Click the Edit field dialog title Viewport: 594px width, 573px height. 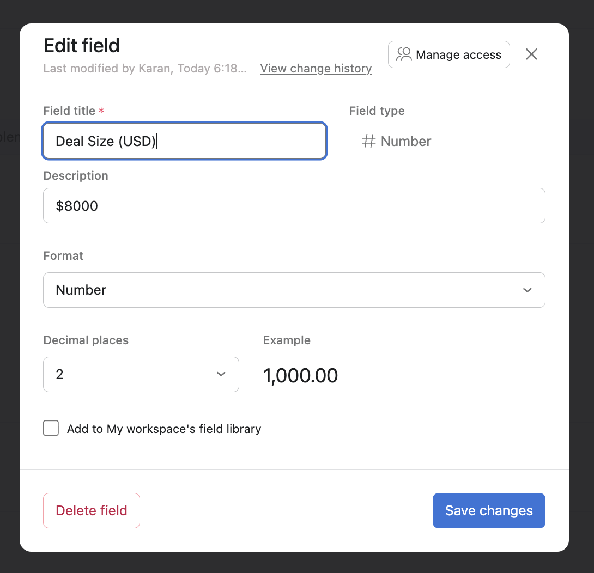tap(81, 46)
